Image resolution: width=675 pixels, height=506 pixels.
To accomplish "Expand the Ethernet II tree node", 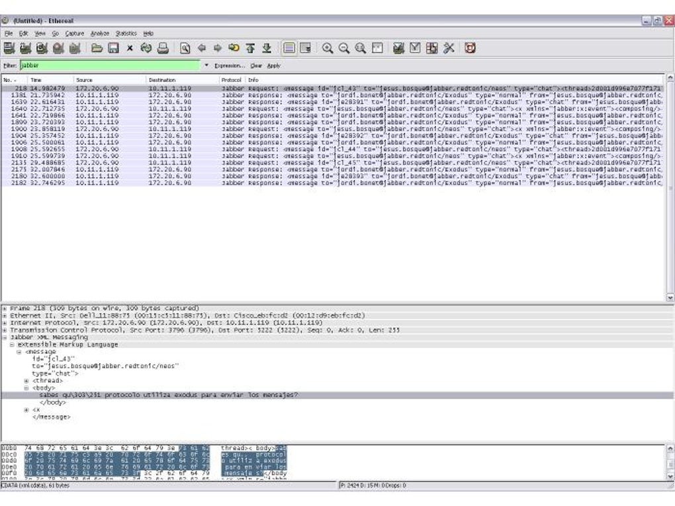I will click(x=5, y=316).
